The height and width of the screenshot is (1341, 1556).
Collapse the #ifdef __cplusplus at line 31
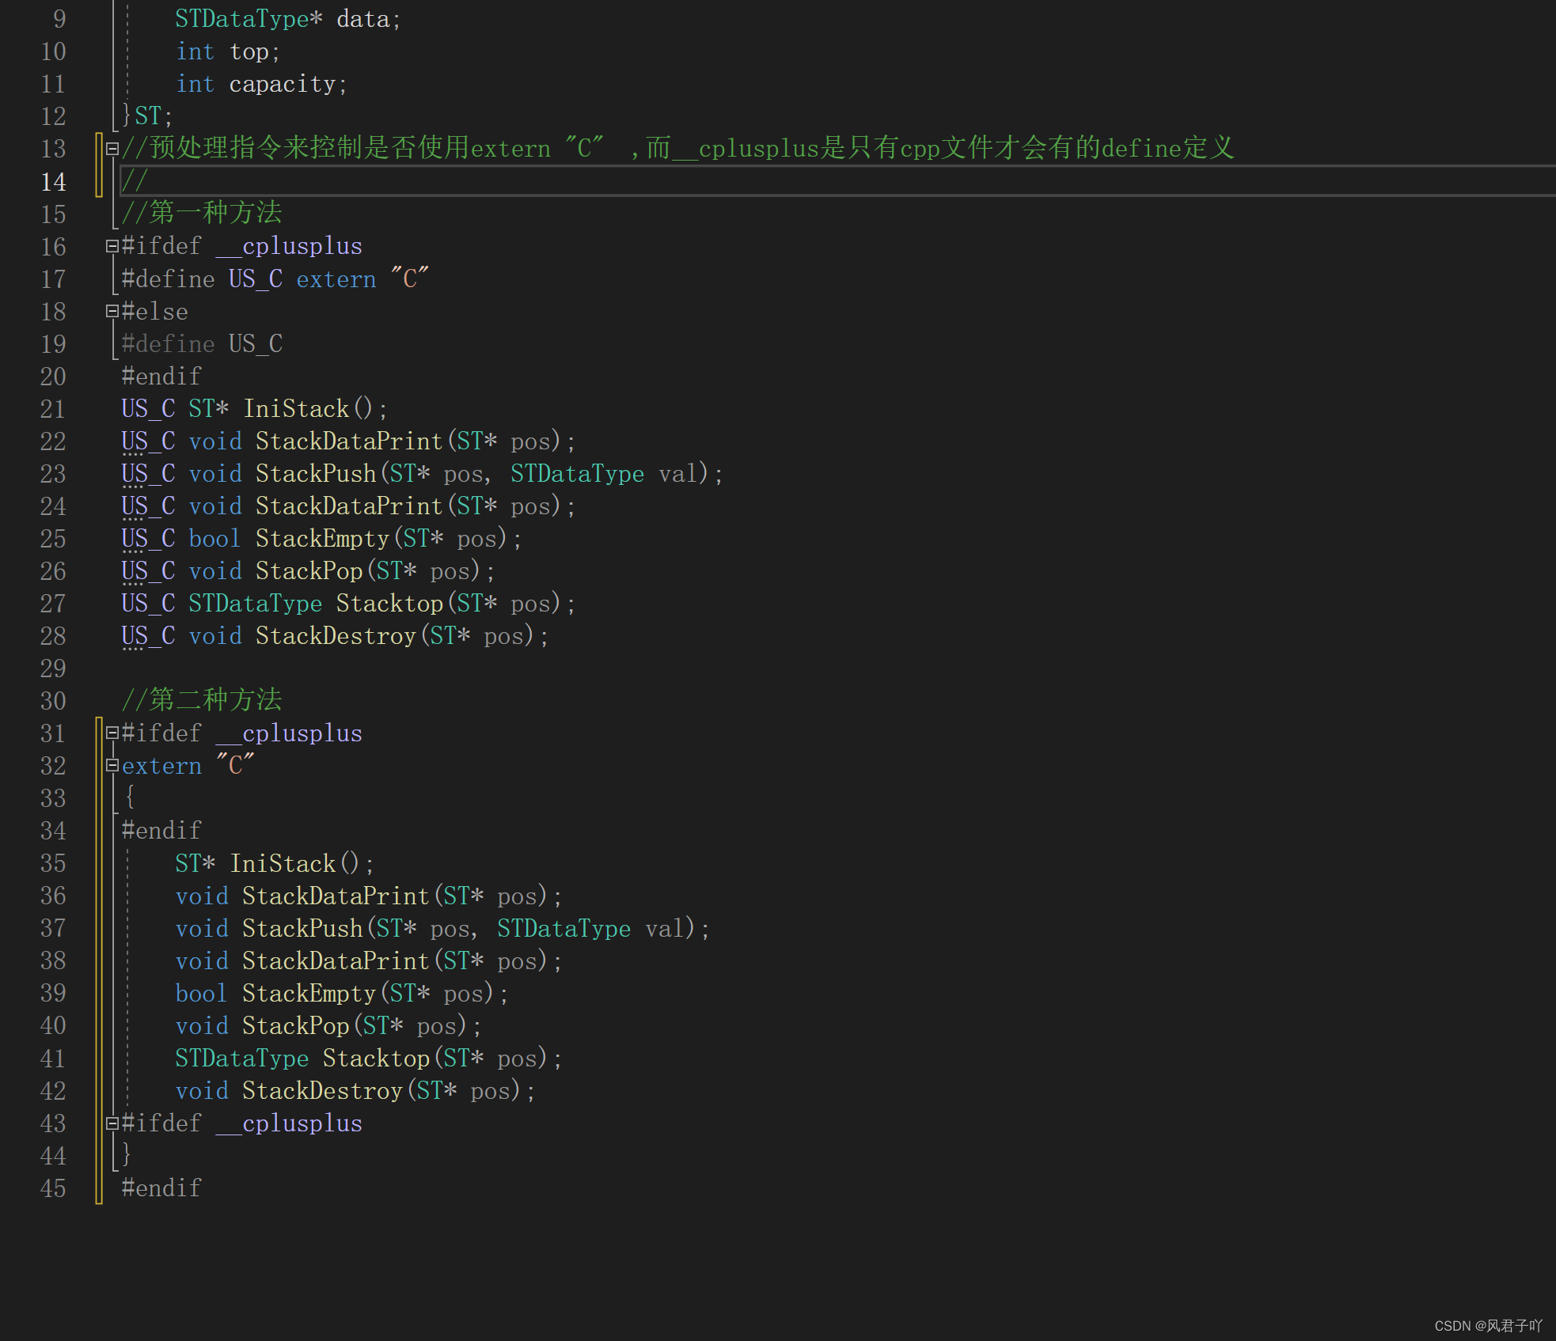(112, 733)
